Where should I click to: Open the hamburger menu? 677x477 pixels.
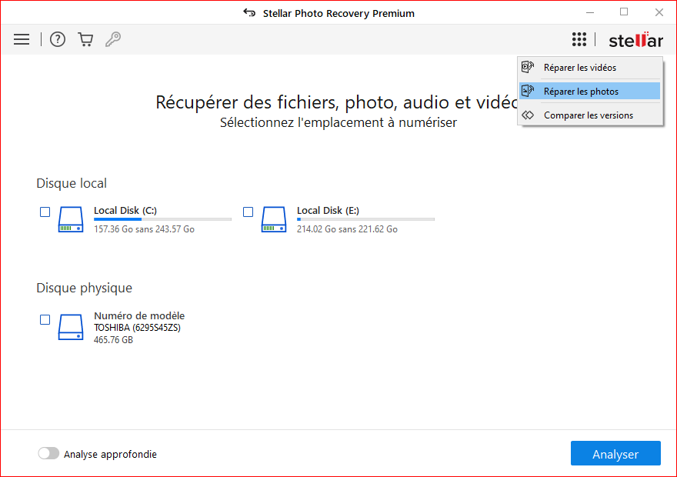(22, 39)
